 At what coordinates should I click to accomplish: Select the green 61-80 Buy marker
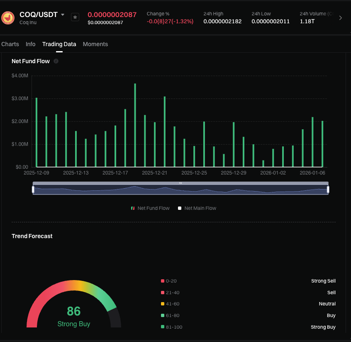coord(163,315)
